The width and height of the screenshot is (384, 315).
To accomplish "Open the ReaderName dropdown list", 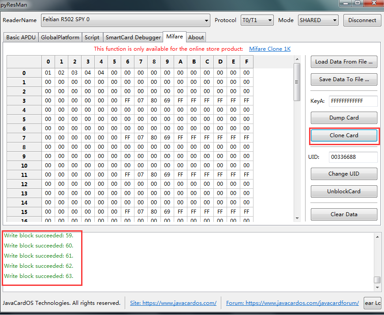I will tap(126, 20).
